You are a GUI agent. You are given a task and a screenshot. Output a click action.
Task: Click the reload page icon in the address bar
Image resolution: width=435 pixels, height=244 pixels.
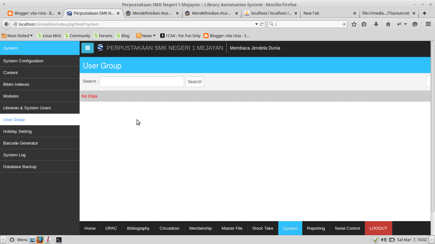[262, 24]
